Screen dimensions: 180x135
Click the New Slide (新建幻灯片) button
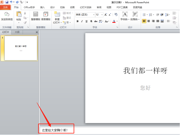(57, 18)
